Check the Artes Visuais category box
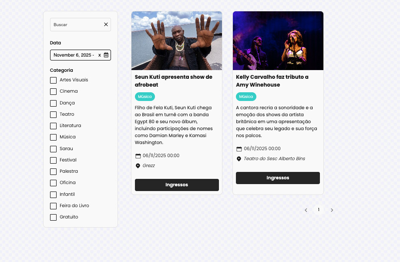This screenshot has height=262, width=400. [53, 80]
